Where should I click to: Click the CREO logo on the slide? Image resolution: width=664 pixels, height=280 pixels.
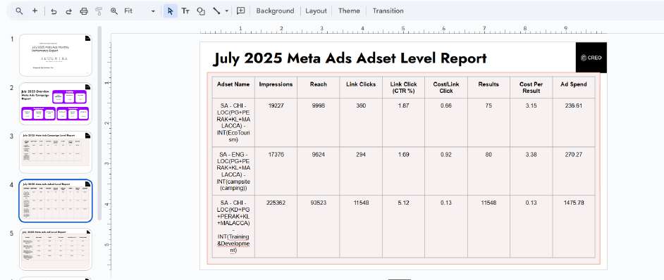coord(591,58)
